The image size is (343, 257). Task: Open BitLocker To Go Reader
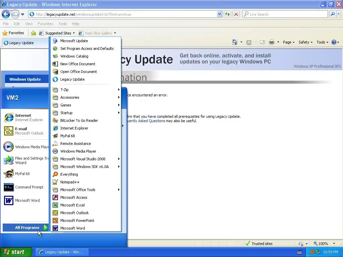click(x=86, y=120)
